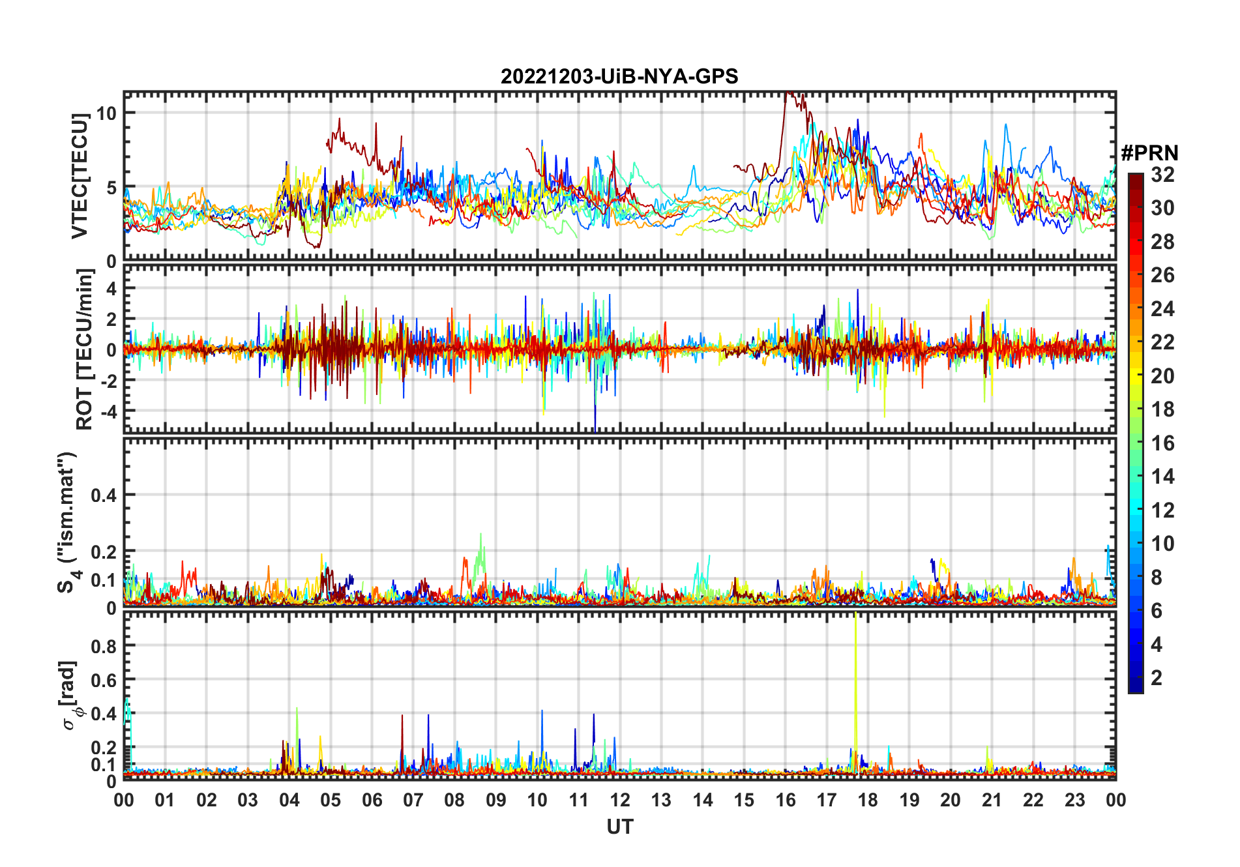
Task: Click the "ROT [TECU/min]" y-axis label
Action: [x=85, y=349]
